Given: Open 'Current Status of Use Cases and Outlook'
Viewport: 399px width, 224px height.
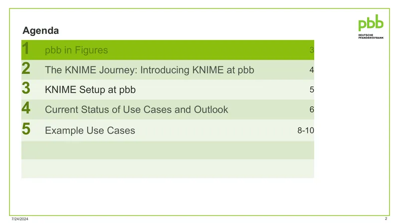Looking at the screenshot, I should tap(136, 110).
